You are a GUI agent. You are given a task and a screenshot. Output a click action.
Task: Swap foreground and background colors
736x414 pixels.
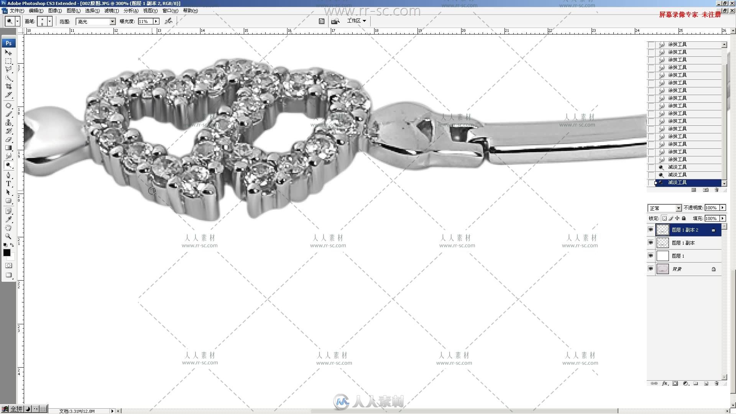point(12,245)
